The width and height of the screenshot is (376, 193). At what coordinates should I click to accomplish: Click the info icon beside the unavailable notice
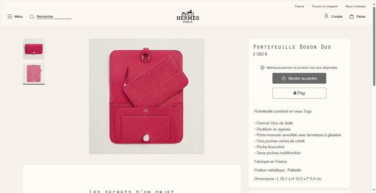point(262,68)
